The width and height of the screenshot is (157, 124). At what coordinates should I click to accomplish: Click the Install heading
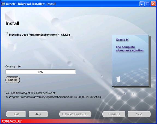pos(12,24)
